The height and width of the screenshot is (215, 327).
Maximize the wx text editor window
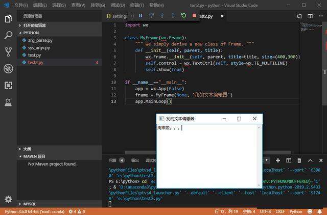click(240, 119)
